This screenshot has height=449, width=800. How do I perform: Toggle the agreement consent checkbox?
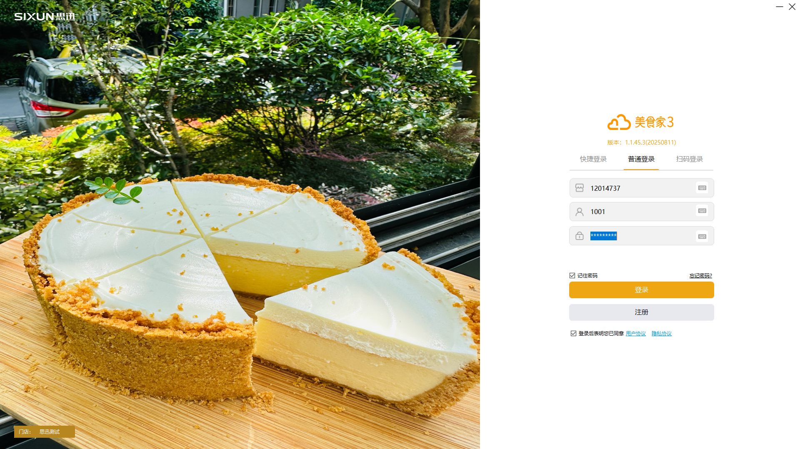[x=573, y=333]
